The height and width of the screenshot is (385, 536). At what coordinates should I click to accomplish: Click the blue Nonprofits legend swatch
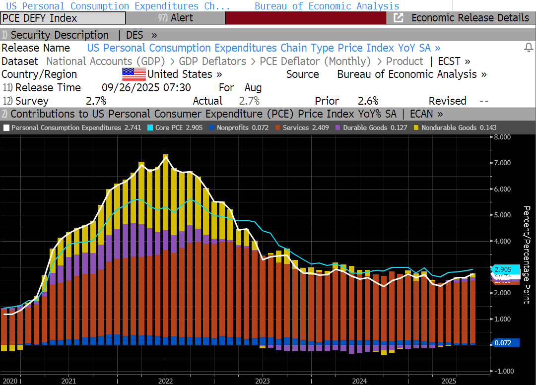211,128
